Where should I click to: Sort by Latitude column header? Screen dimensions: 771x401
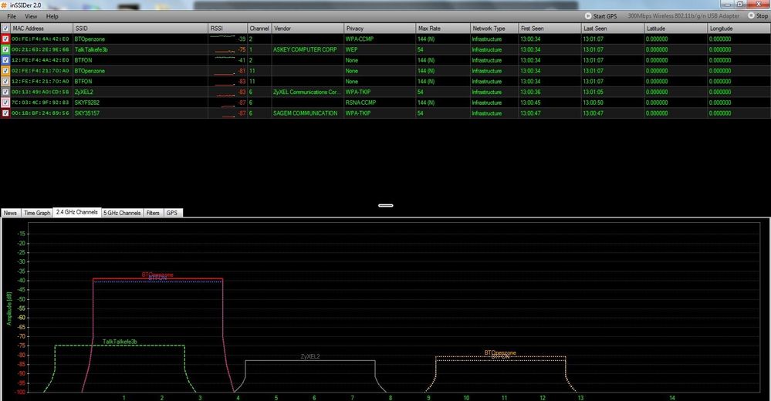point(675,29)
